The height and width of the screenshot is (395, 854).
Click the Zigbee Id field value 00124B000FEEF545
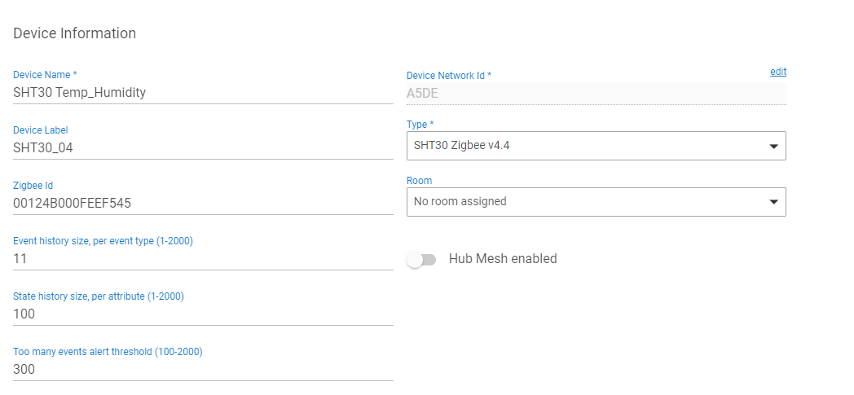click(202, 204)
